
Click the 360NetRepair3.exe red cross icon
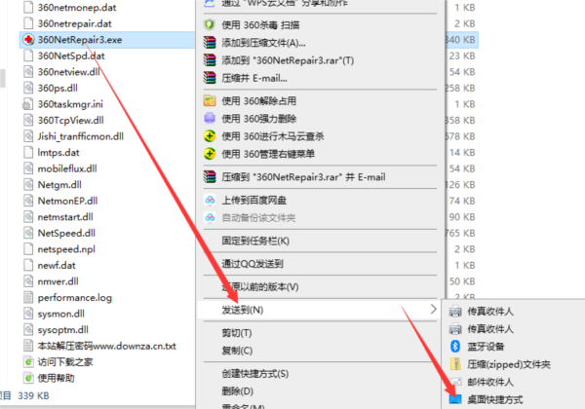point(28,40)
